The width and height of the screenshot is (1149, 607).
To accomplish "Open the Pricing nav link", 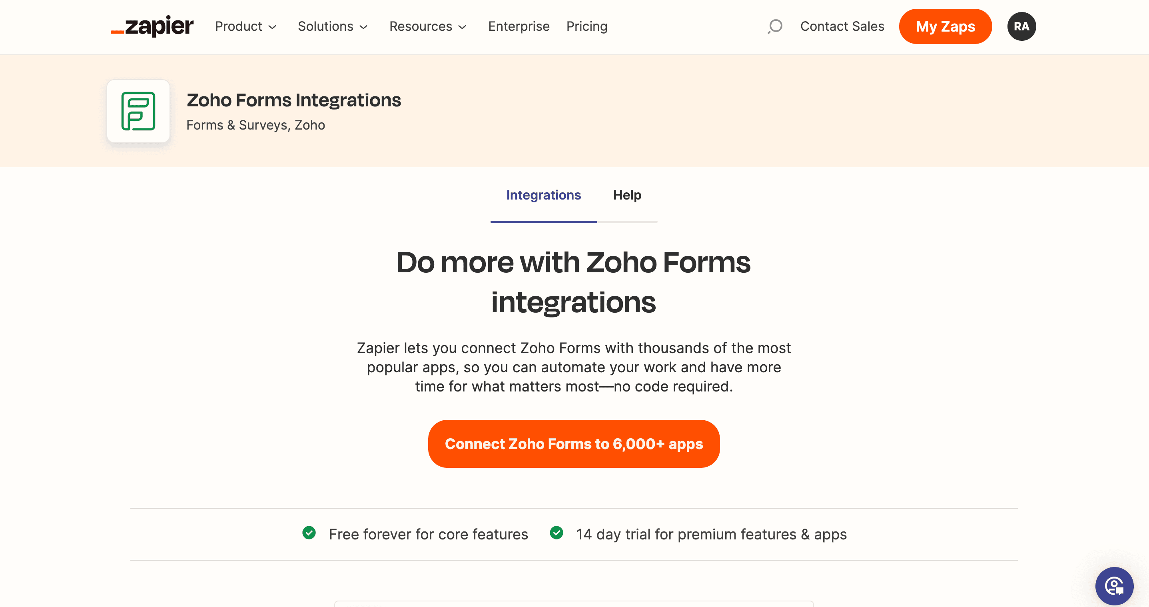I will (586, 26).
